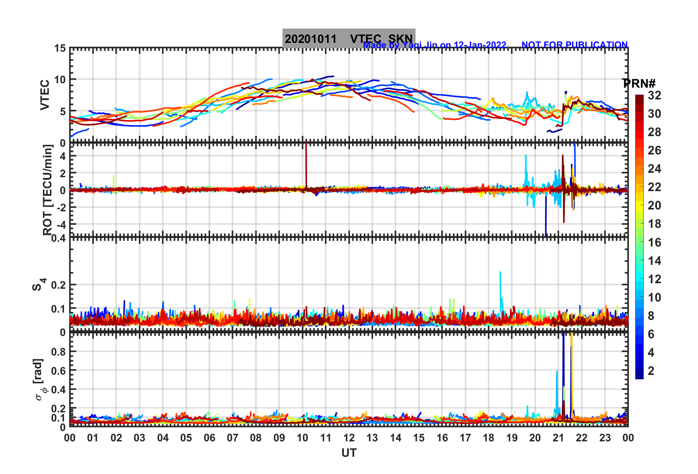
Task: Select the VTEC y-axis label
Action: [45, 95]
